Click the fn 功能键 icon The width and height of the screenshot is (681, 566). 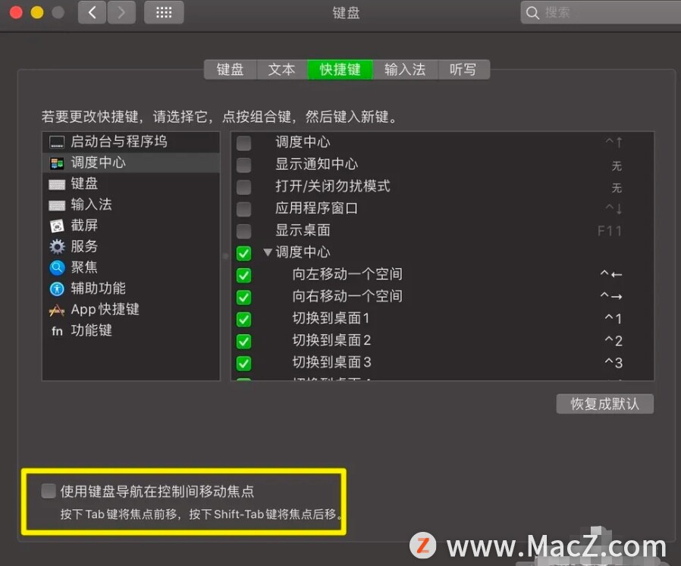pyautogui.click(x=57, y=331)
